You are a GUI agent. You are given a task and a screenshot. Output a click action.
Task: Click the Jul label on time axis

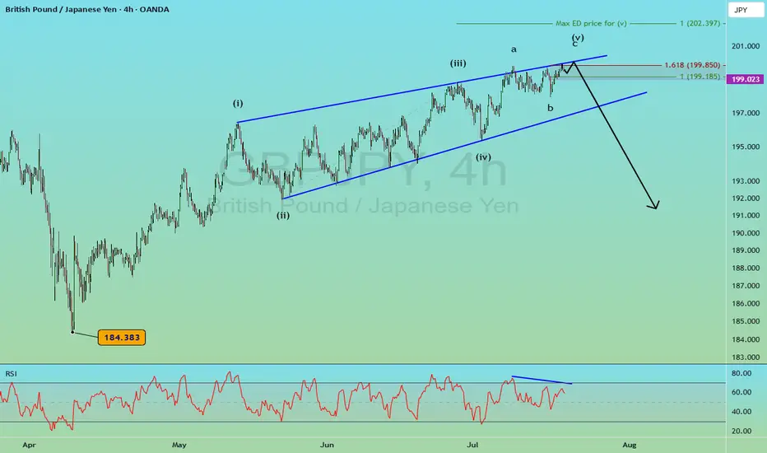tap(472, 445)
